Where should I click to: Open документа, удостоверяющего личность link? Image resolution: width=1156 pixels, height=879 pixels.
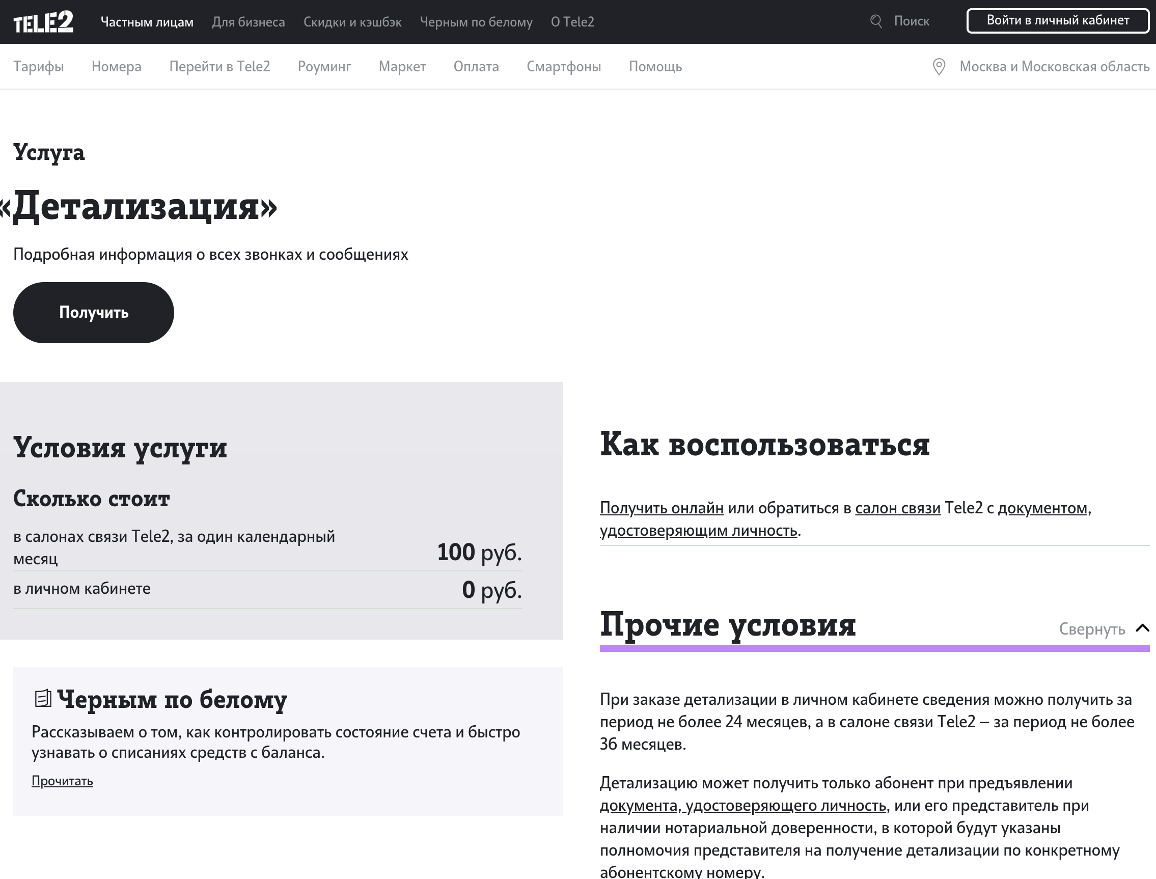743,805
